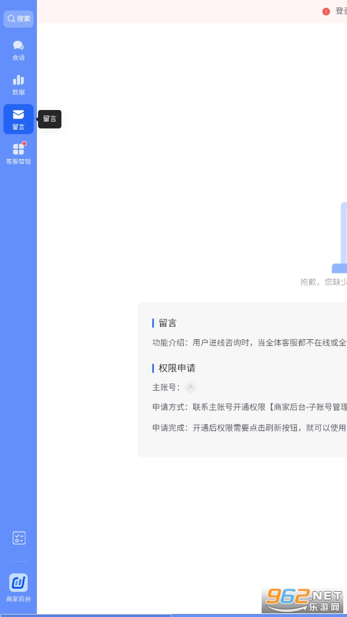Click the 留言 section heading
Image resolution: width=347 pixels, height=617 pixels.
pyautogui.click(x=168, y=323)
